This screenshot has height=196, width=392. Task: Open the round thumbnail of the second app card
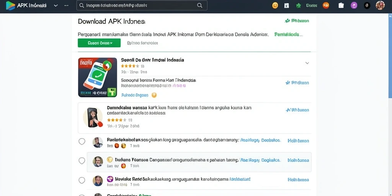[93, 118]
